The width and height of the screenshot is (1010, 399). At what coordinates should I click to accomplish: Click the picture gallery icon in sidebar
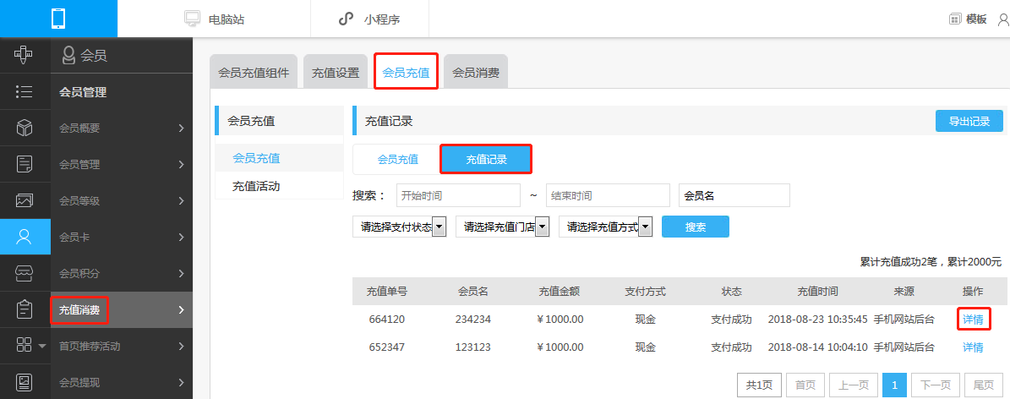[x=25, y=199]
